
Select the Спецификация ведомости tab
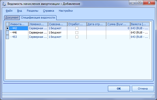point(38,18)
